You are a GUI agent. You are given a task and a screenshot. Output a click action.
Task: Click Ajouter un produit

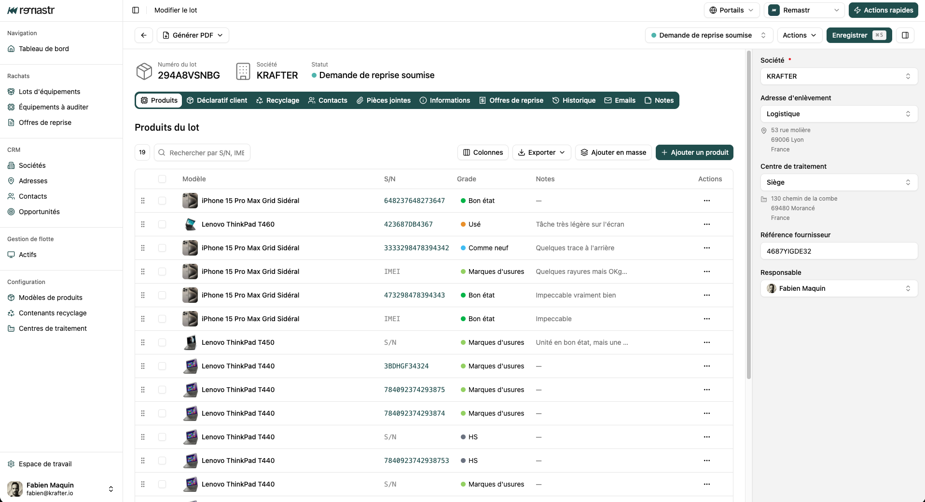tap(694, 152)
